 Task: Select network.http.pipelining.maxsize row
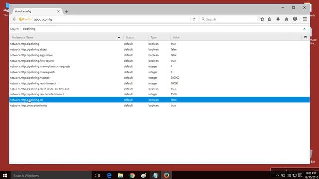tap(159, 78)
